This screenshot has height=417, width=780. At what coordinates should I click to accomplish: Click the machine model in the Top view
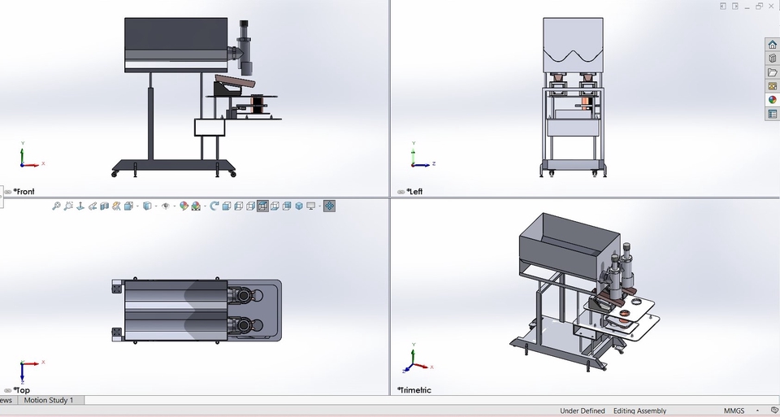197,311
